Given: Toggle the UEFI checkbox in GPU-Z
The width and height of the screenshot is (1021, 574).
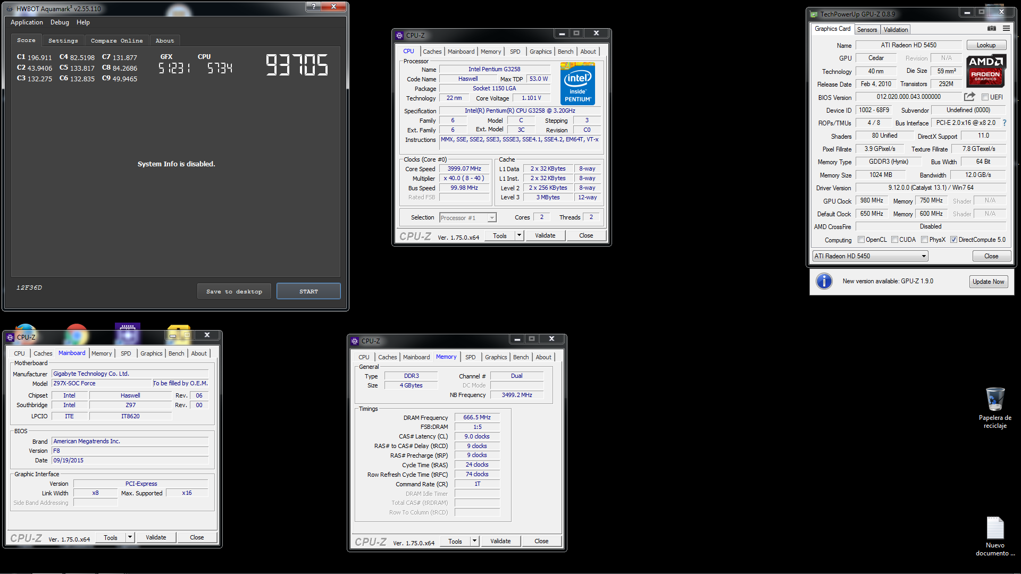Looking at the screenshot, I should [985, 97].
